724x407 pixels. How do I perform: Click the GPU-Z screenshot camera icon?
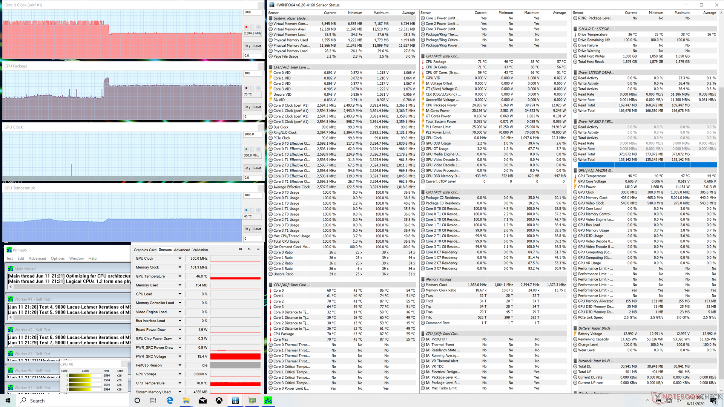tap(240, 249)
